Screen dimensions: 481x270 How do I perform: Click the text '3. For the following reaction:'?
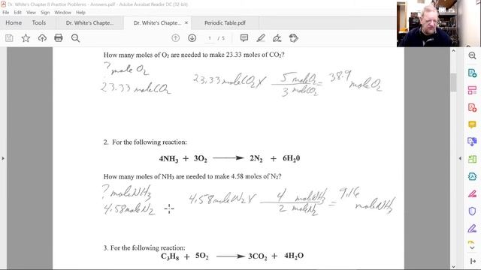click(x=144, y=247)
